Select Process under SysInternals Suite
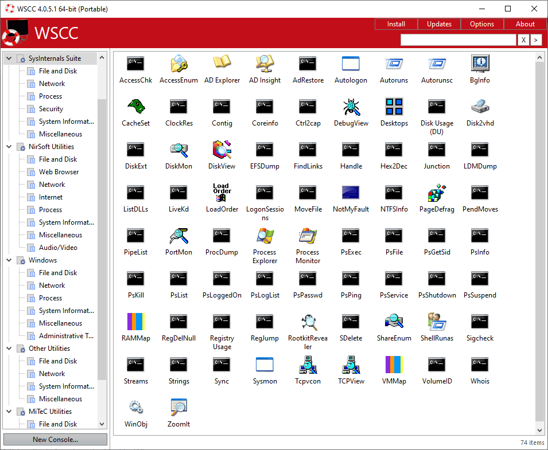548x450 pixels. click(50, 96)
